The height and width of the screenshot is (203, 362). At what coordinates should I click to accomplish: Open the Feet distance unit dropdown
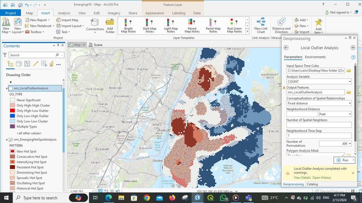click(350, 114)
